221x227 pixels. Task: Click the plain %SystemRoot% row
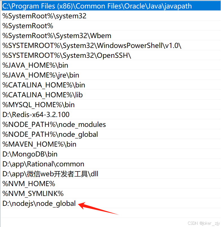(111, 26)
